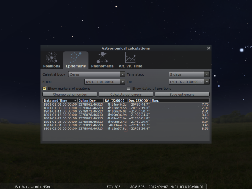Open the Positions tab icon
Screen dimensions: 252x189
[x=51, y=58]
